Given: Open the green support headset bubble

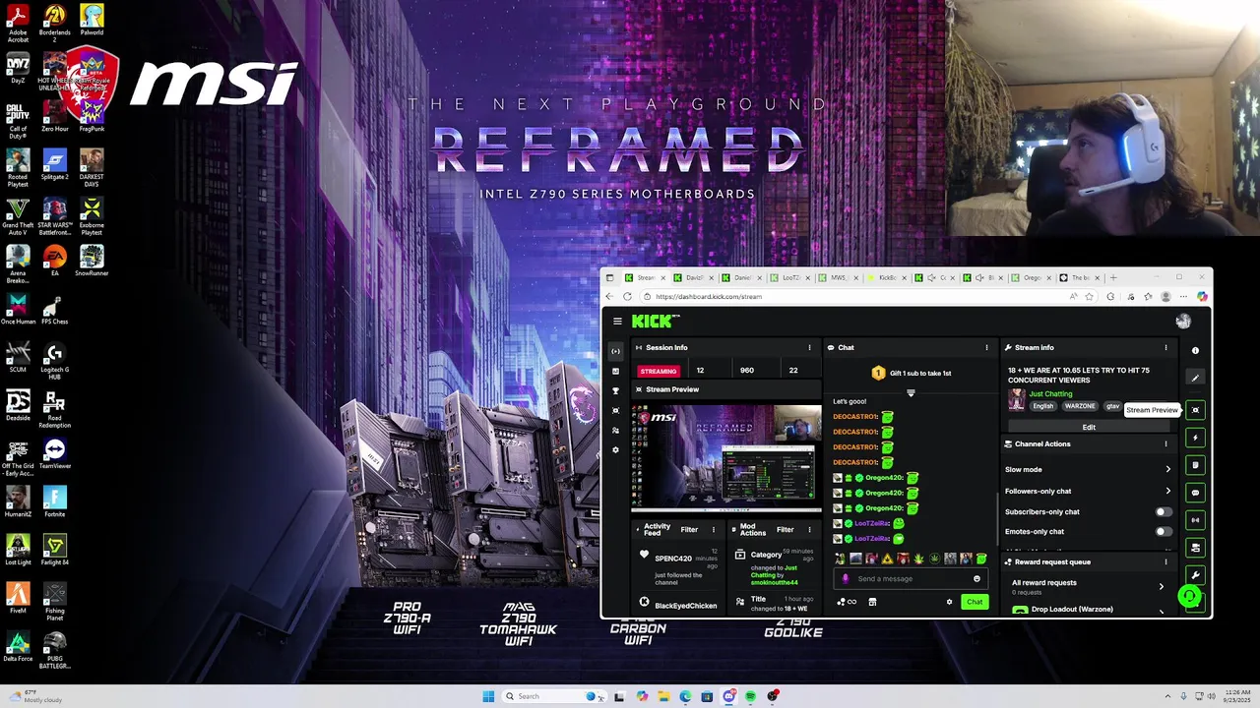Looking at the screenshot, I should (x=1190, y=596).
